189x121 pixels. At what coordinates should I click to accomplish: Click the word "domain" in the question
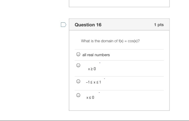tap(106, 41)
